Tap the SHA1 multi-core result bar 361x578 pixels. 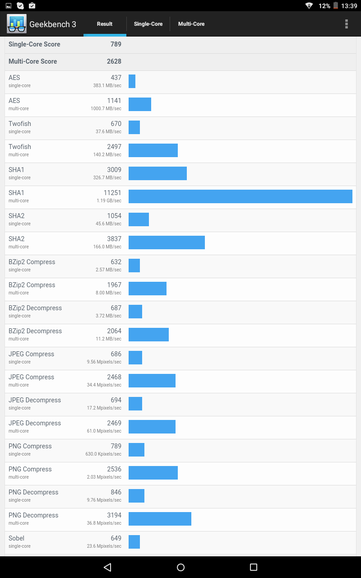pyautogui.click(x=240, y=196)
